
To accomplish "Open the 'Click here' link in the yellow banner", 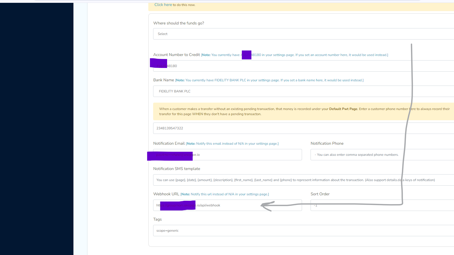I will point(163,5).
